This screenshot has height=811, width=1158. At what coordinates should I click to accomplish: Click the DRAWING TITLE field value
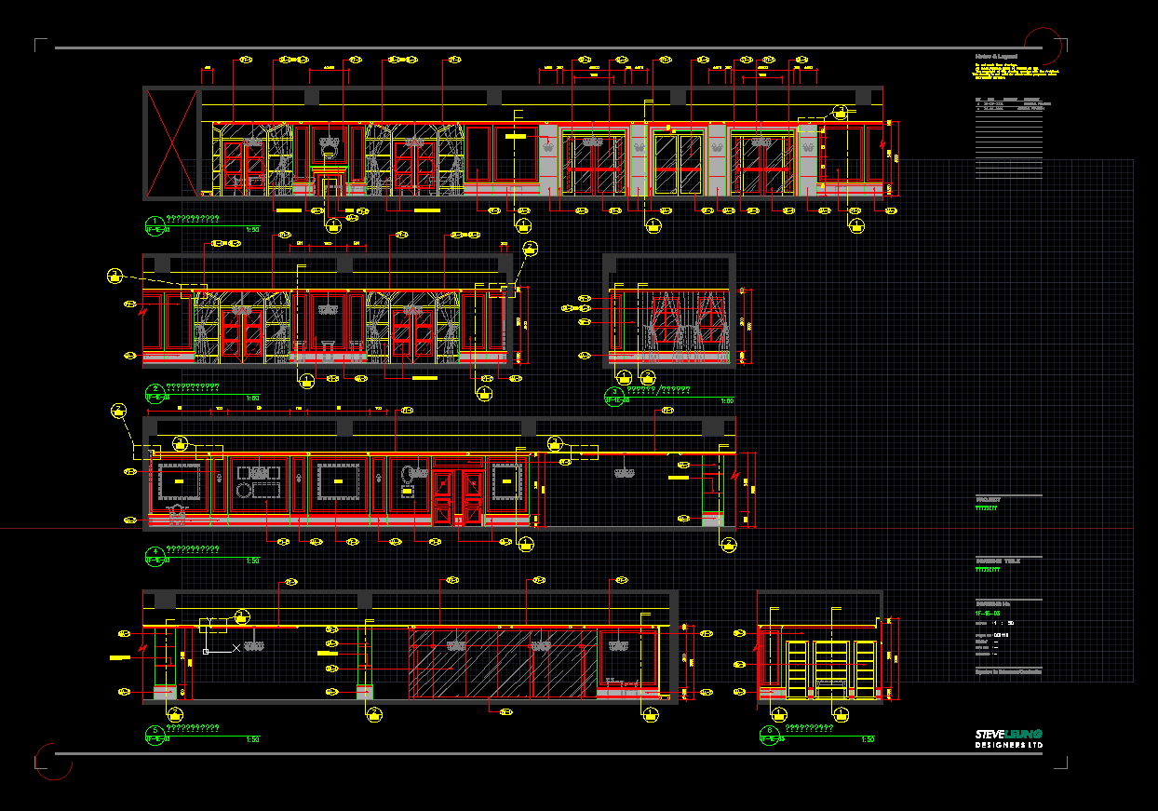coord(986,568)
